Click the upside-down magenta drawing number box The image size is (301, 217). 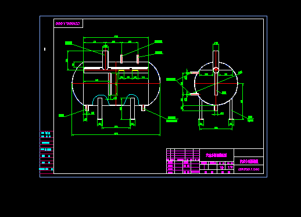pyautogui.click(x=68, y=23)
